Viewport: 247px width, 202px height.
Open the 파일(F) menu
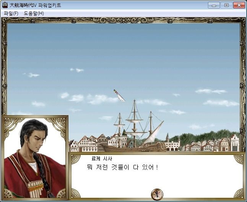pyautogui.click(x=11, y=13)
